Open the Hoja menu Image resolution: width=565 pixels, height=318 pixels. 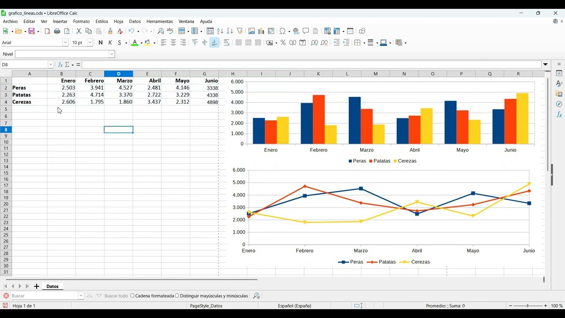point(118,21)
